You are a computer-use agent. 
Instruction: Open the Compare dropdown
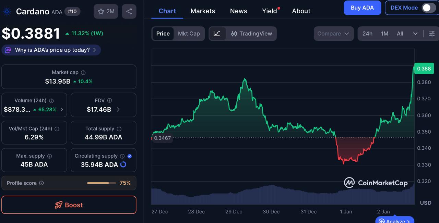tap(333, 34)
